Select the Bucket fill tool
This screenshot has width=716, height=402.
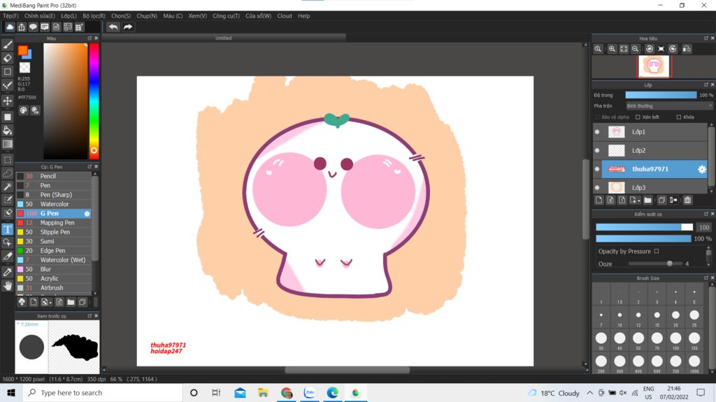8,131
